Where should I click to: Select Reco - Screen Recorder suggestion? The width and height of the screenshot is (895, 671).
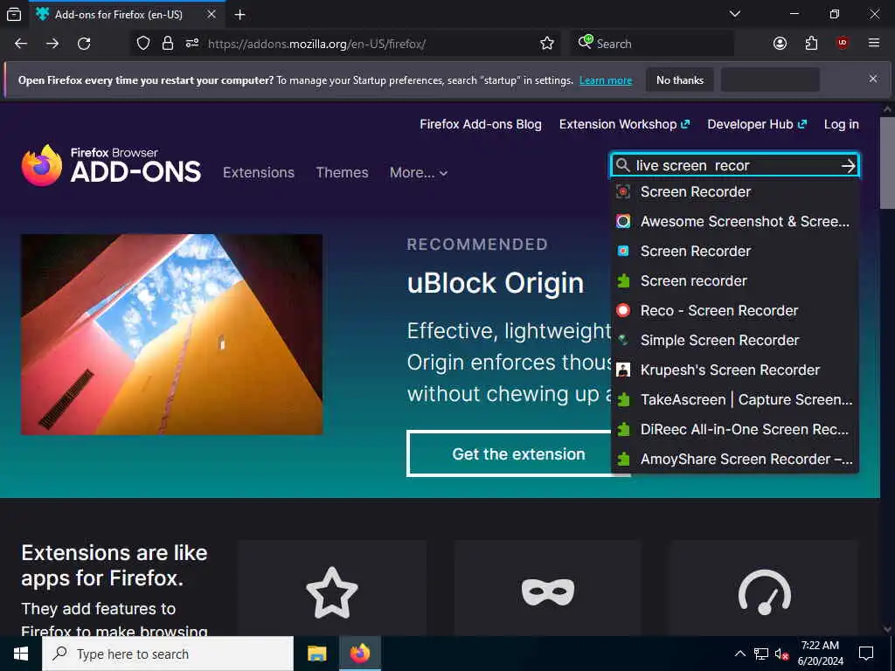click(x=734, y=310)
